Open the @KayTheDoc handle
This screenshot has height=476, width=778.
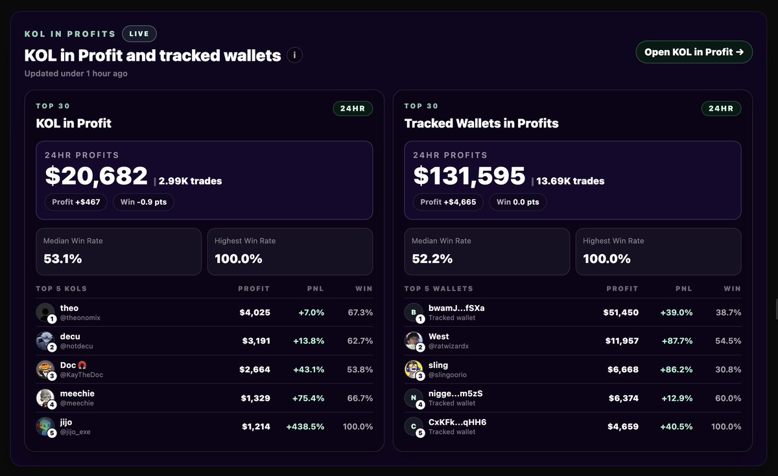click(x=82, y=375)
